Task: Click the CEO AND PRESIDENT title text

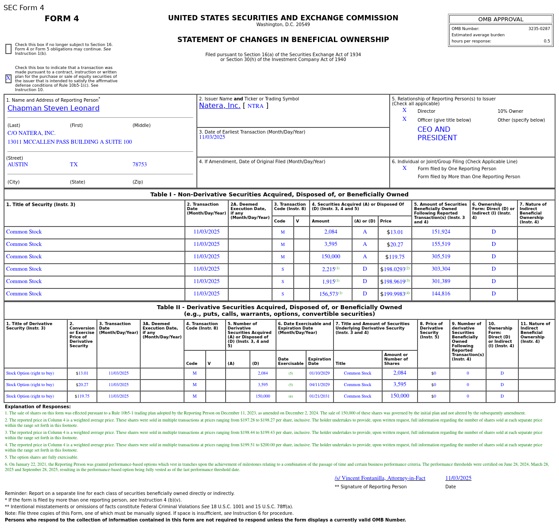Action: pyautogui.click(x=437, y=134)
